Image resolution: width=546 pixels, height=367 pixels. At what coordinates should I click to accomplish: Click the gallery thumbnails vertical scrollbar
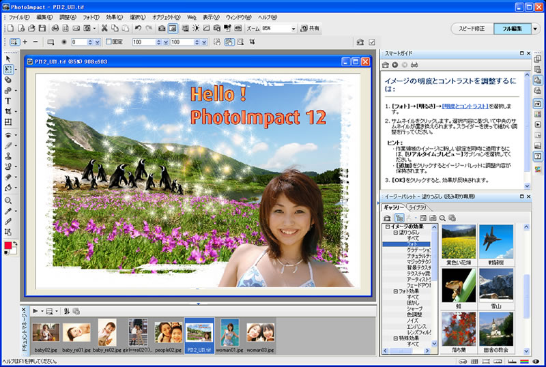tap(526, 289)
